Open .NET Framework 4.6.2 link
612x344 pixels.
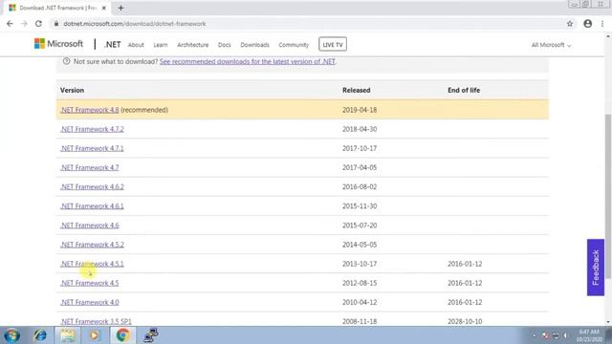(92, 187)
